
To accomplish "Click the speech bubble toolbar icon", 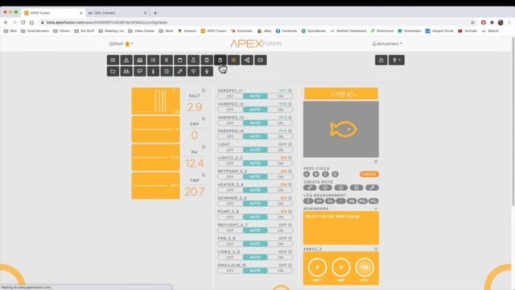I will click(x=139, y=72).
